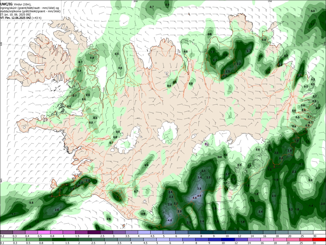The image size is (326, 245).
Task: Select the light gray 25–30 snow legend swatch
Action: 307,232
